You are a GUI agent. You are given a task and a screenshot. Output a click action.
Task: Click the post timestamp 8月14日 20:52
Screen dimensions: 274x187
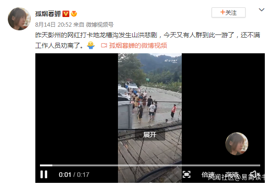click(54, 25)
